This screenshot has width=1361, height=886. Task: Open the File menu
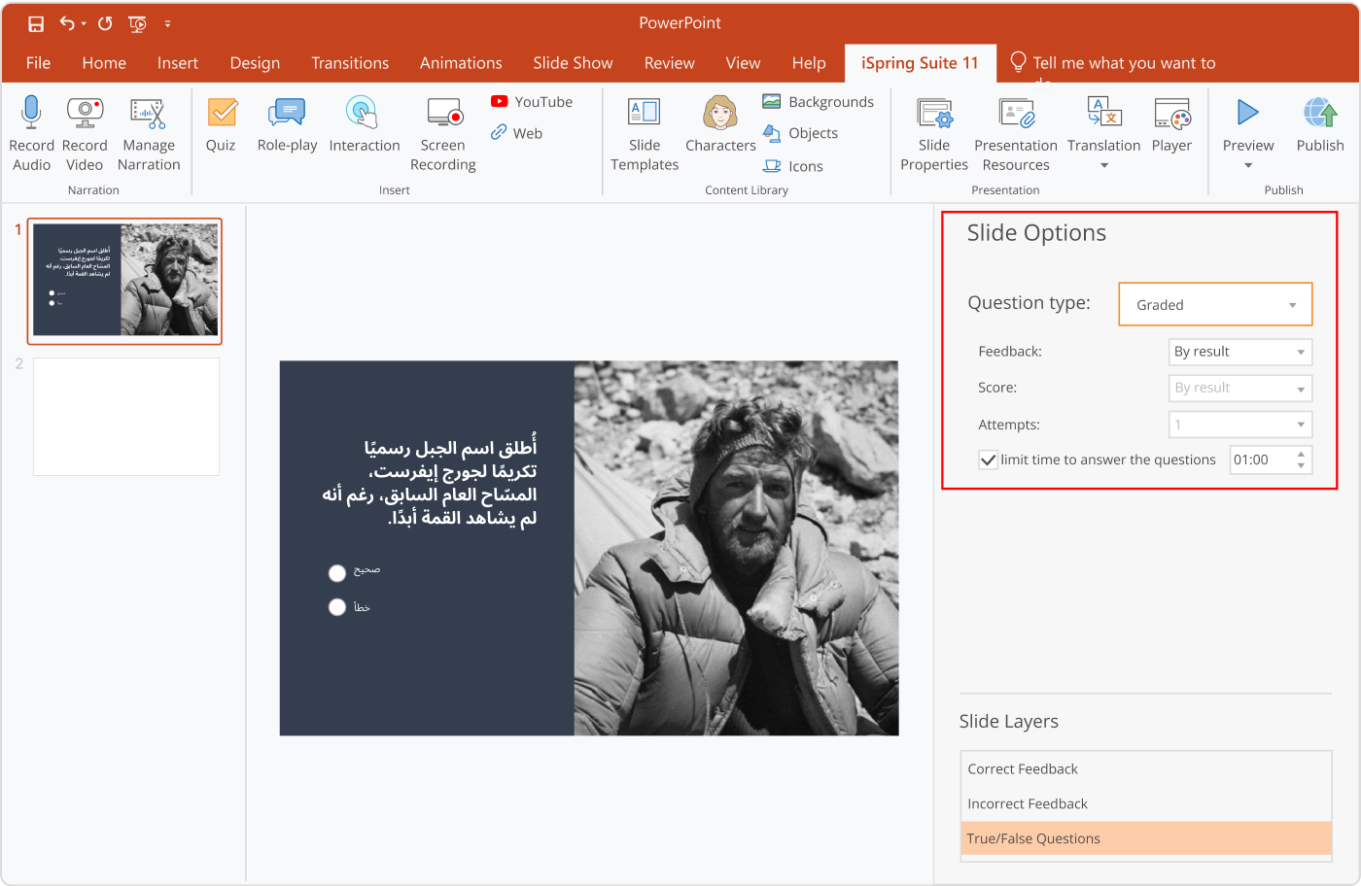pyautogui.click(x=39, y=63)
